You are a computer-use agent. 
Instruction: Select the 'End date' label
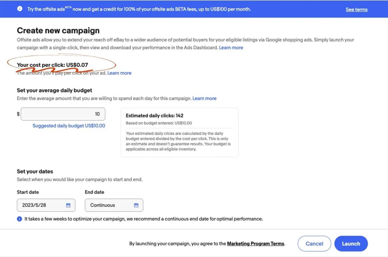click(x=94, y=192)
